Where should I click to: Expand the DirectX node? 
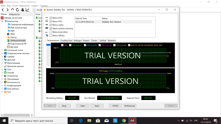click(x=2, y=73)
